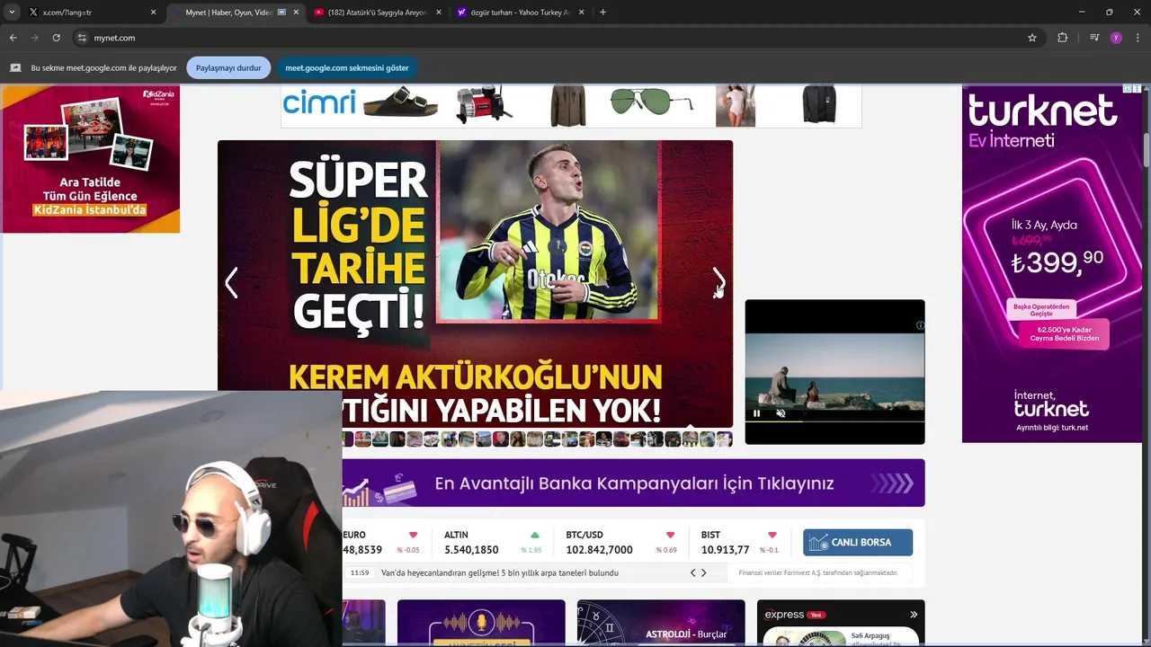Click the sandals product in cimri ad
This screenshot has width=1151, height=647.
point(401,103)
